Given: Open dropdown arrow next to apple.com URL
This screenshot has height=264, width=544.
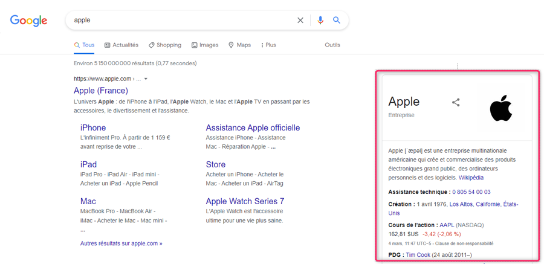Looking at the screenshot, I should click(x=146, y=79).
